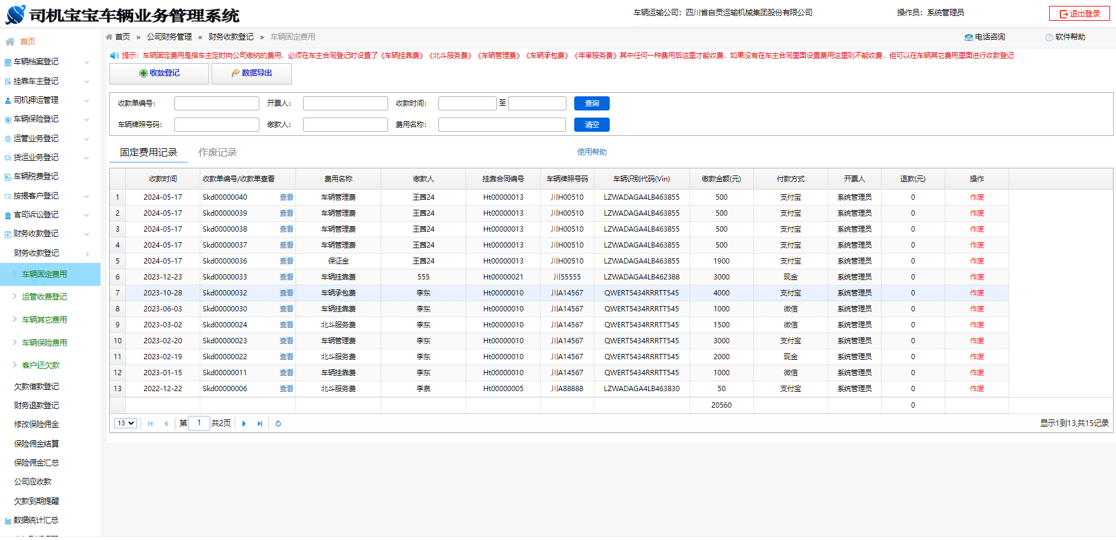The width and height of the screenshot is (1116, 540).
Task: Click the system logo at top left
Action: (x=15, y=15)
